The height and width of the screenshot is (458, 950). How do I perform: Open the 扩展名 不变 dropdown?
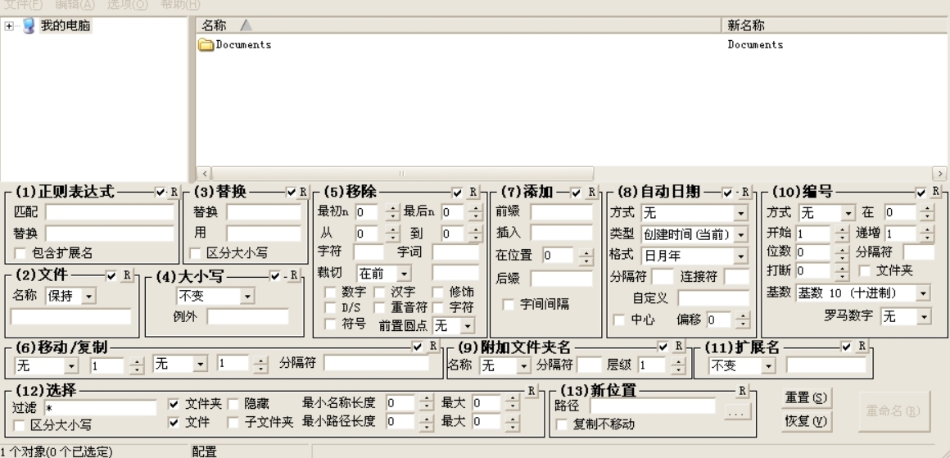click(768, 366)
